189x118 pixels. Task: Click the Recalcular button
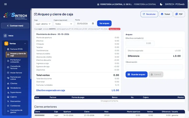[x=149, y=14]
